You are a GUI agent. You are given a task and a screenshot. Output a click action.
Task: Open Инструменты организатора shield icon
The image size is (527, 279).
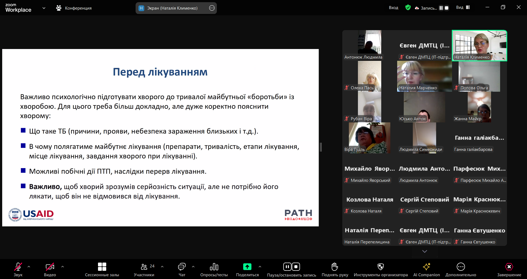(x=380, y=267)
